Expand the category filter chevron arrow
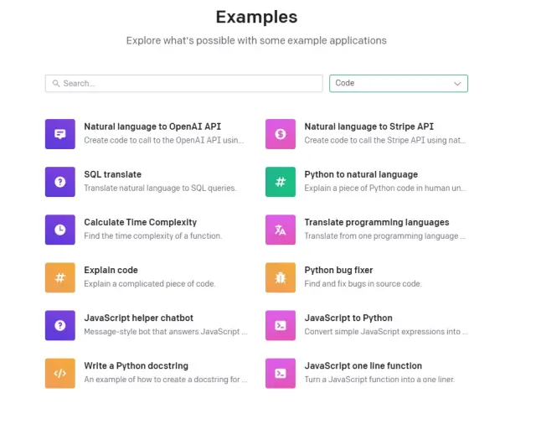This screenshot has width=536, height=424. pos(457,84)
